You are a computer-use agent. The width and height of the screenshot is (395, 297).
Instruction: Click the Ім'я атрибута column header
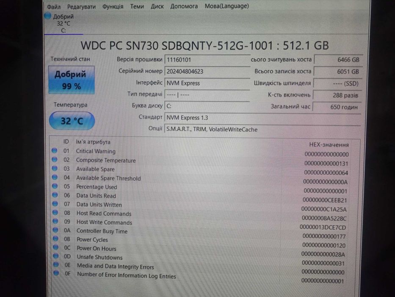tap(93, 142)
